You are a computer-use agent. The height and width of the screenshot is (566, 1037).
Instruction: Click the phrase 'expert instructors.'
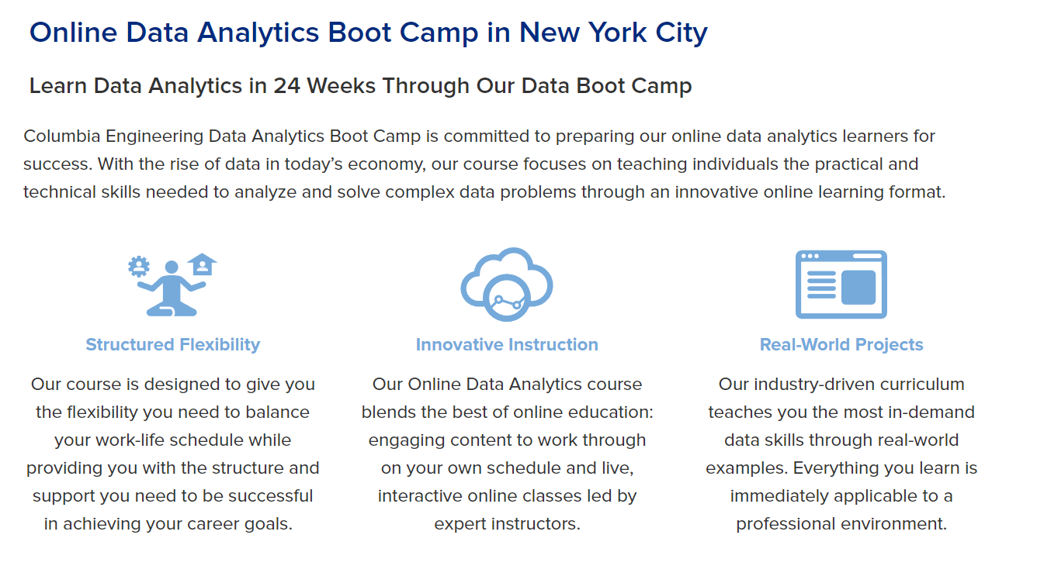click(x=507, y=524)
